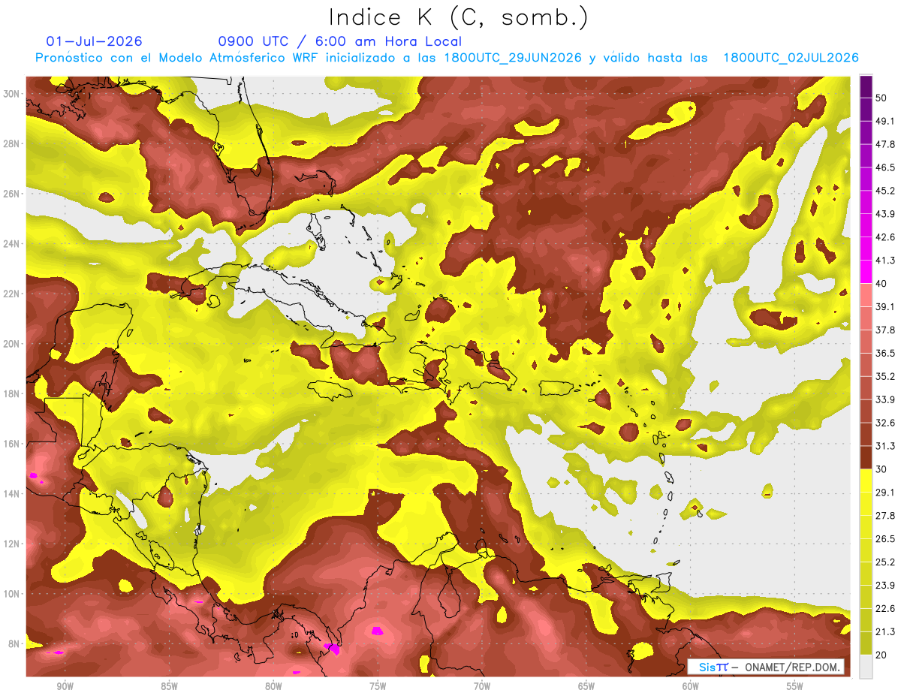Click the "30N" latitude label
This screenshot has width=901, height=696.
pos(13,93)
